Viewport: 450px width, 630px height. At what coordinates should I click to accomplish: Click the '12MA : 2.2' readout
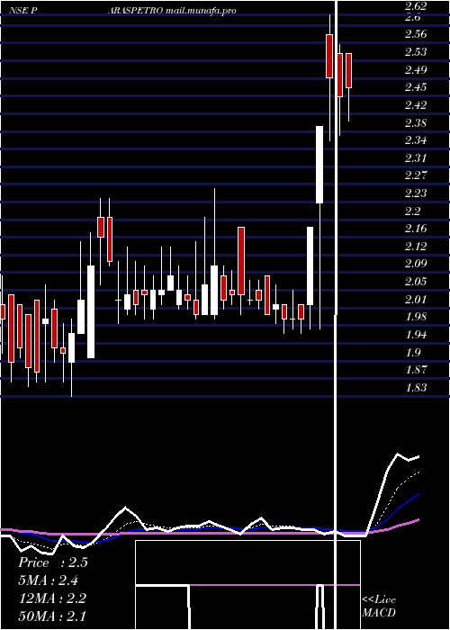[52, 598]
